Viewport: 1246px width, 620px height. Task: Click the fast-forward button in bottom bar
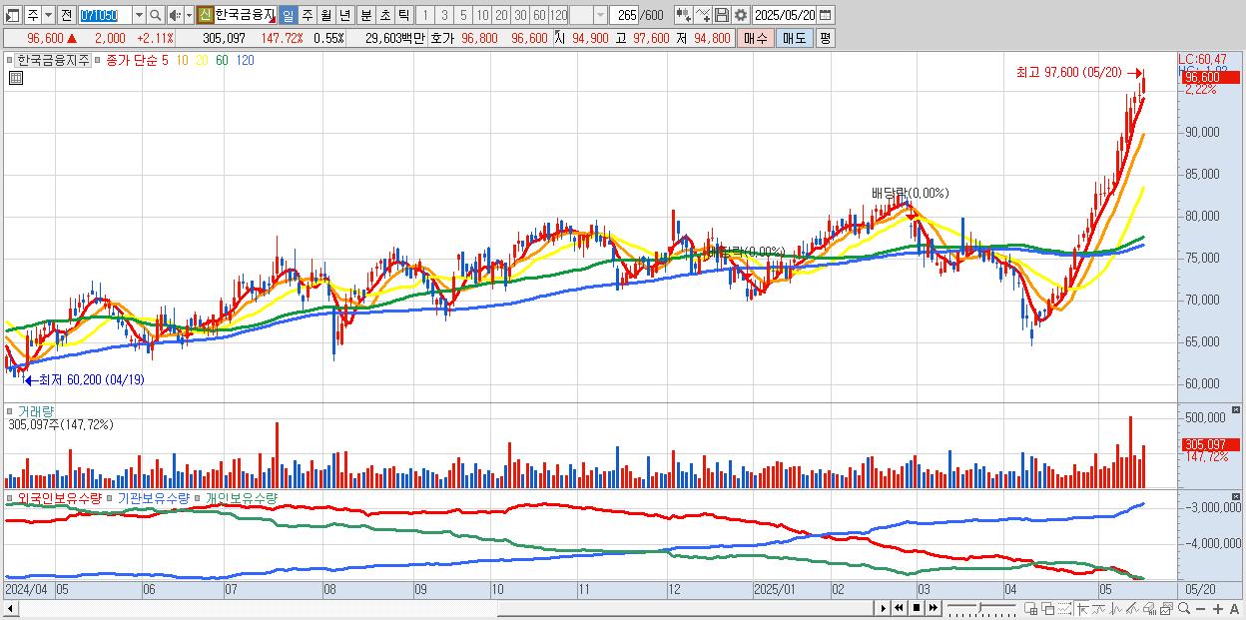pyautogui.click(x=933, y=608)
